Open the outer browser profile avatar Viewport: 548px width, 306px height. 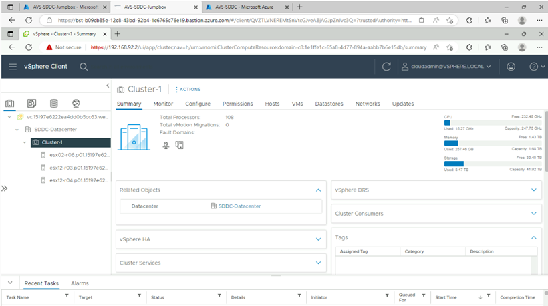tap(522, 20)
